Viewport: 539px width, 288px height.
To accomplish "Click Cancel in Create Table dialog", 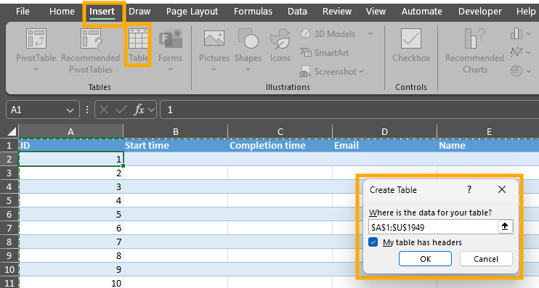I will [x=486, y=259].
